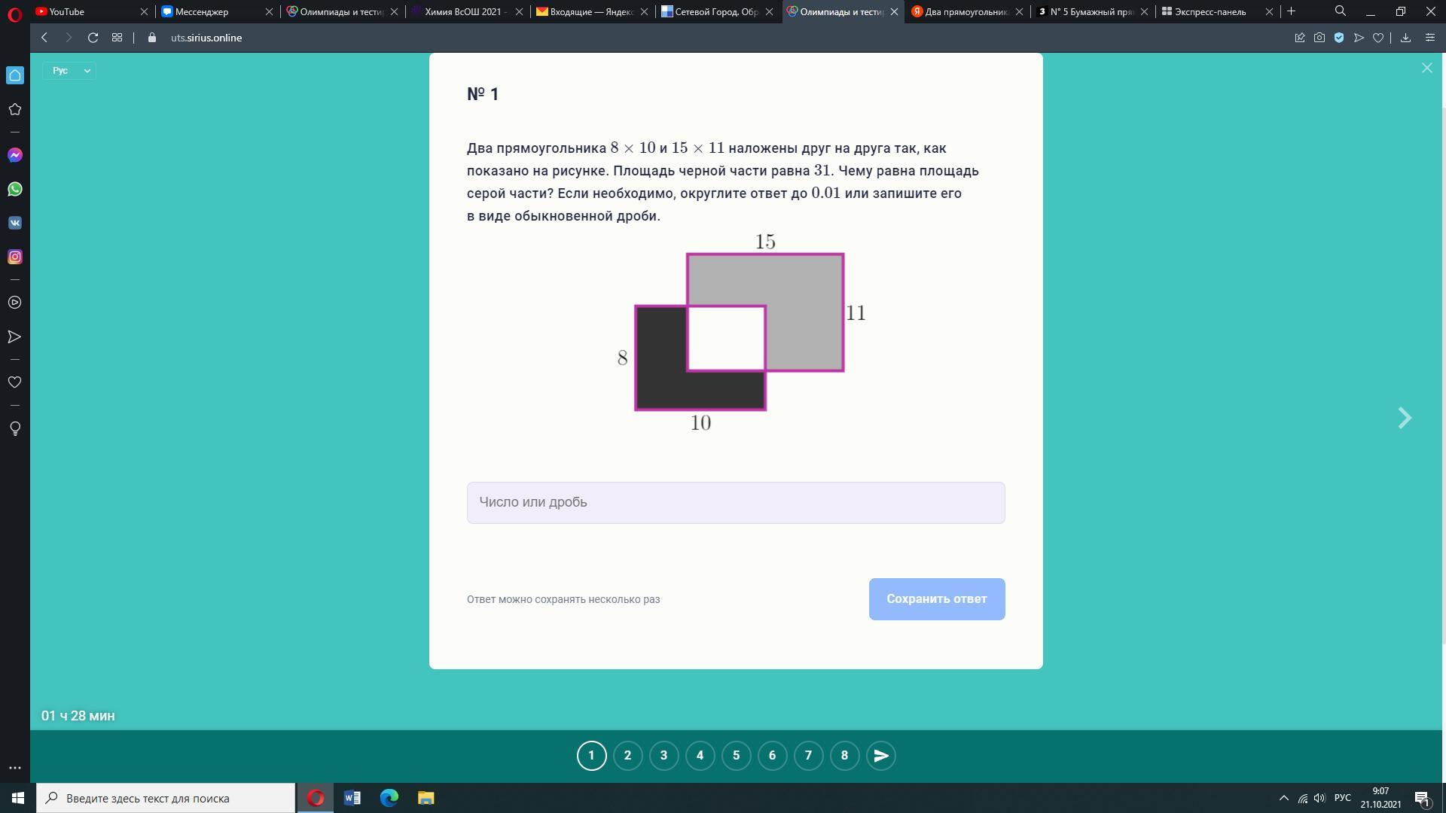Image resolution: width=1446 pixels, height=813 pixels.
Task: Show hidden system tray icons
Action: coord(1284,798)
